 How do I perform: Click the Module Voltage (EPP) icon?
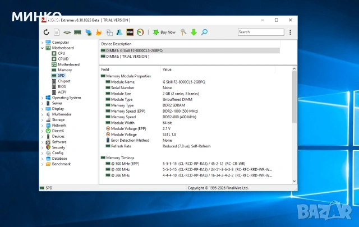[108, 128]
